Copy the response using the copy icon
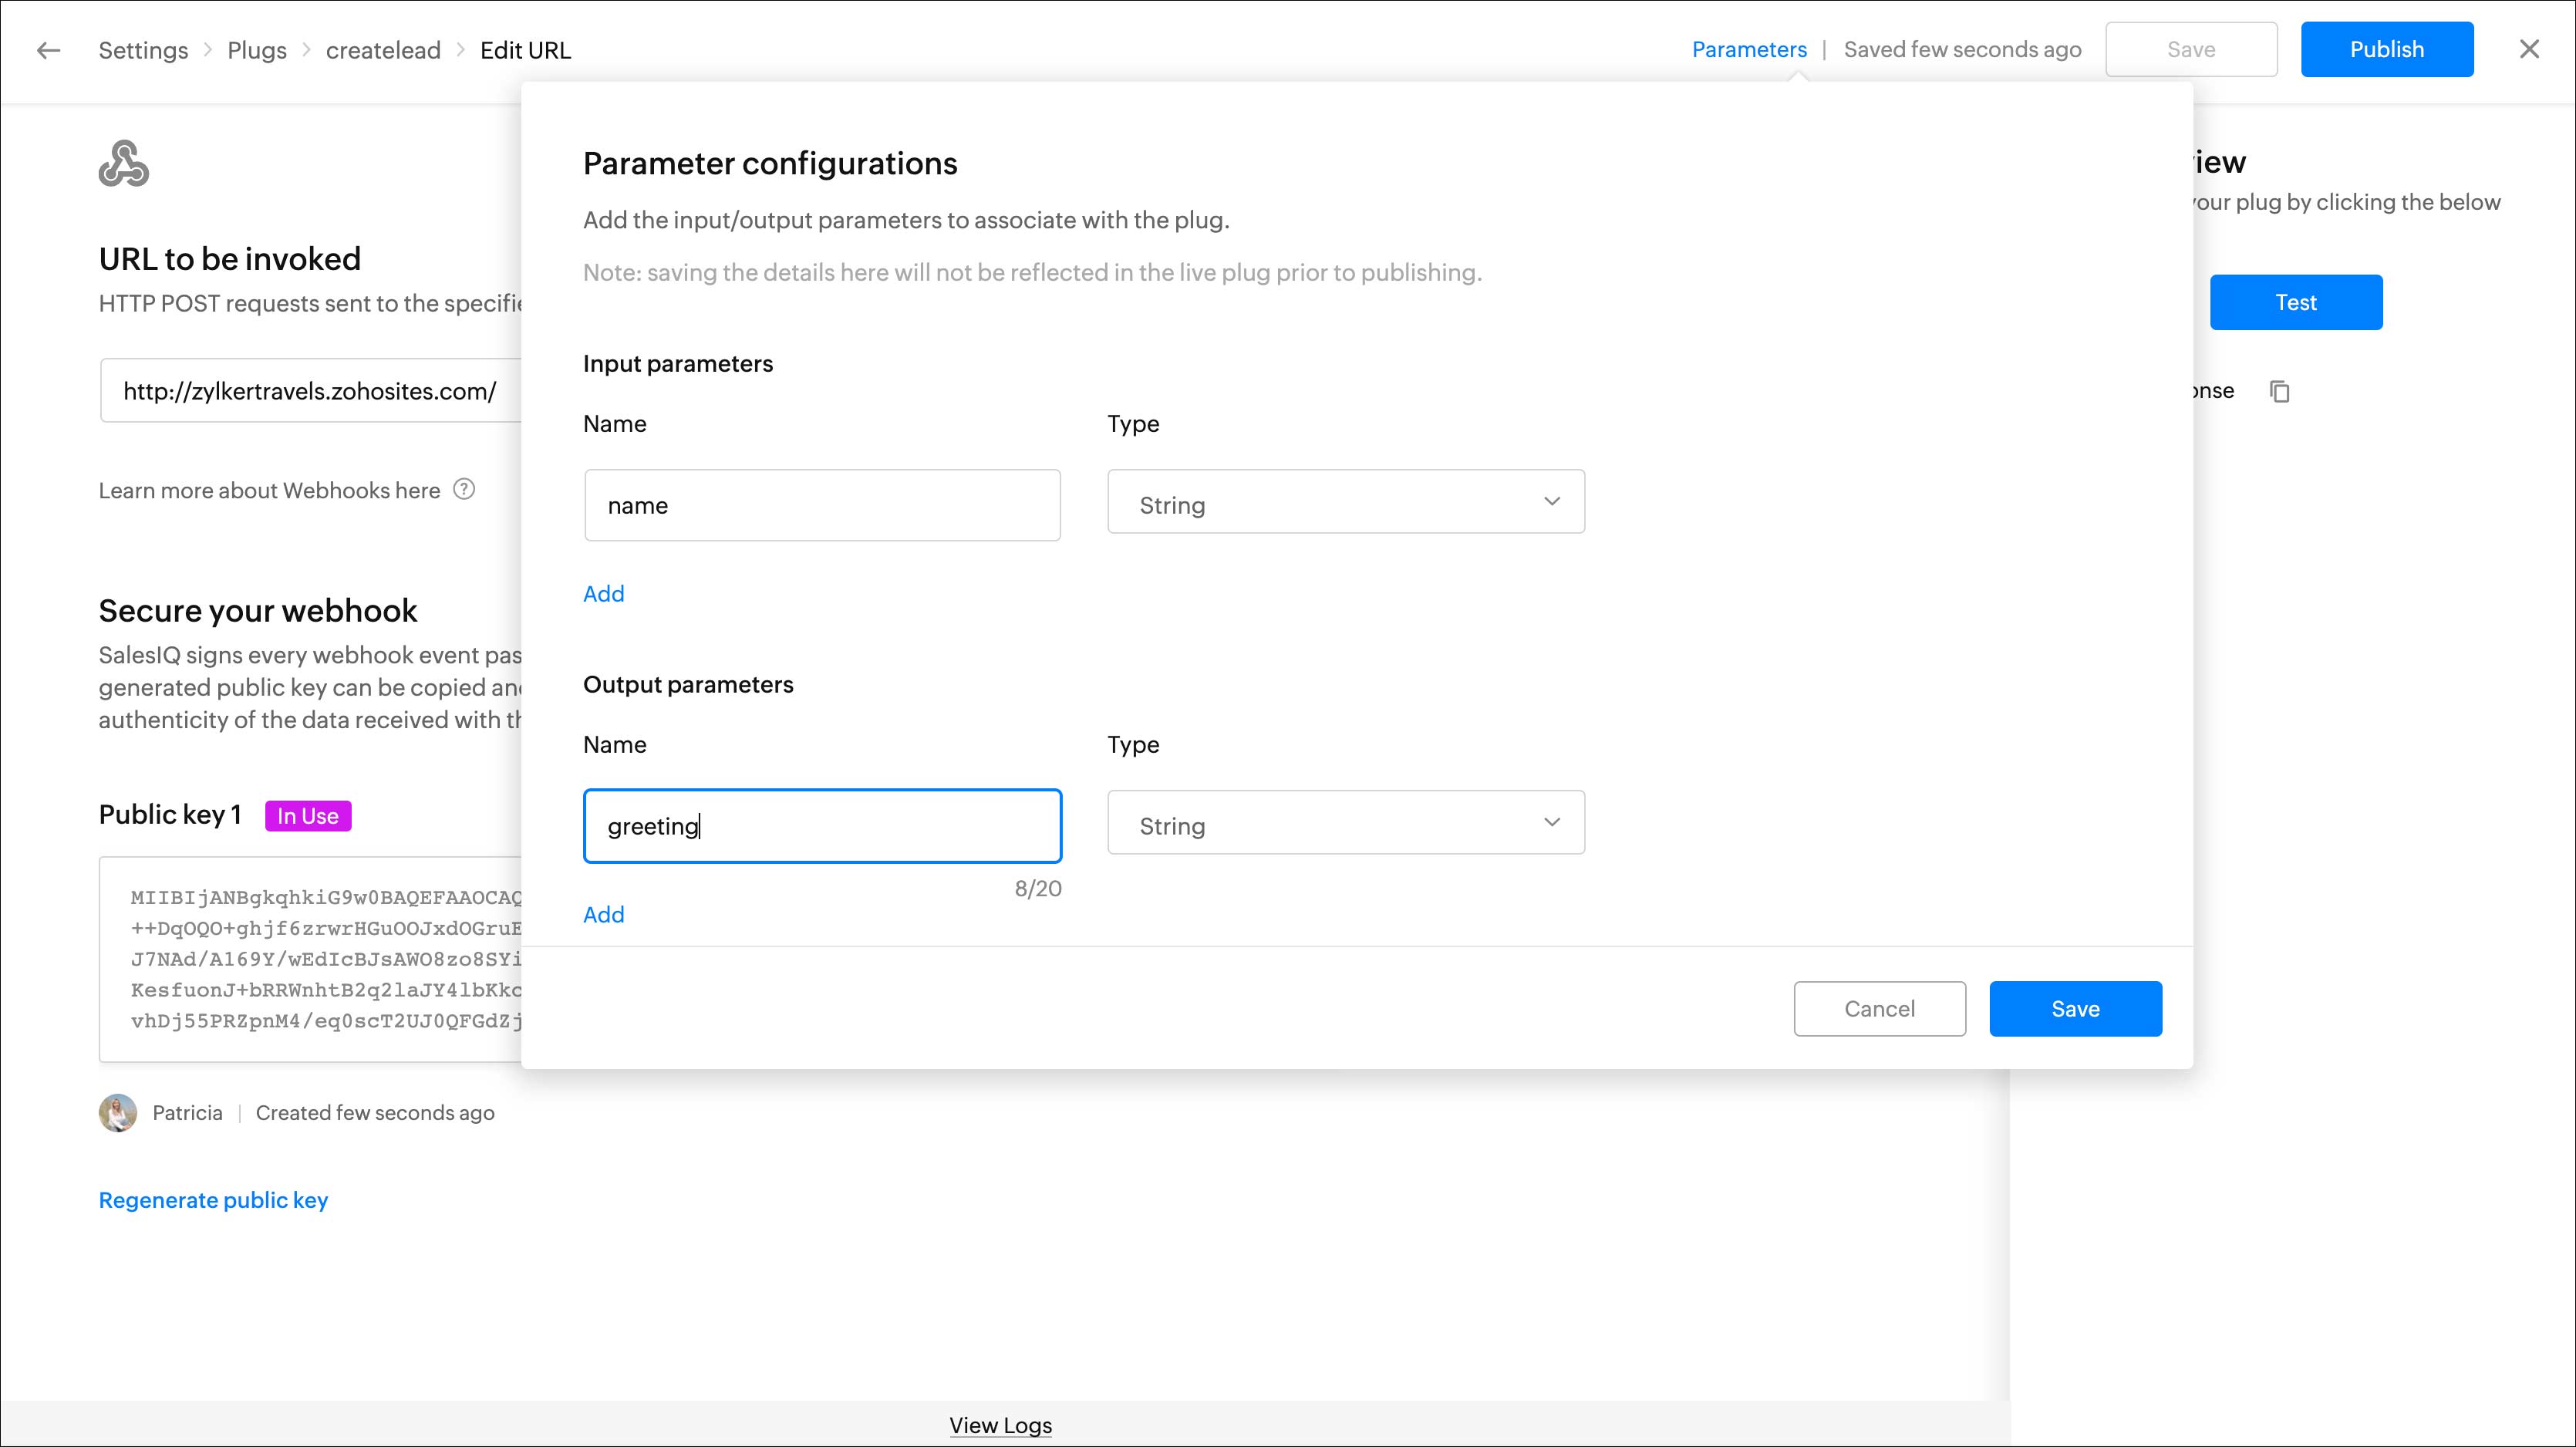Screen dimensions: 2576x1447 [2281, 390]
